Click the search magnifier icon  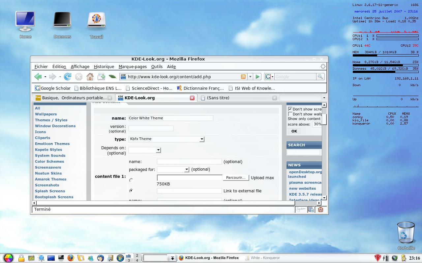pyautogui.click(x=320, y=77)
